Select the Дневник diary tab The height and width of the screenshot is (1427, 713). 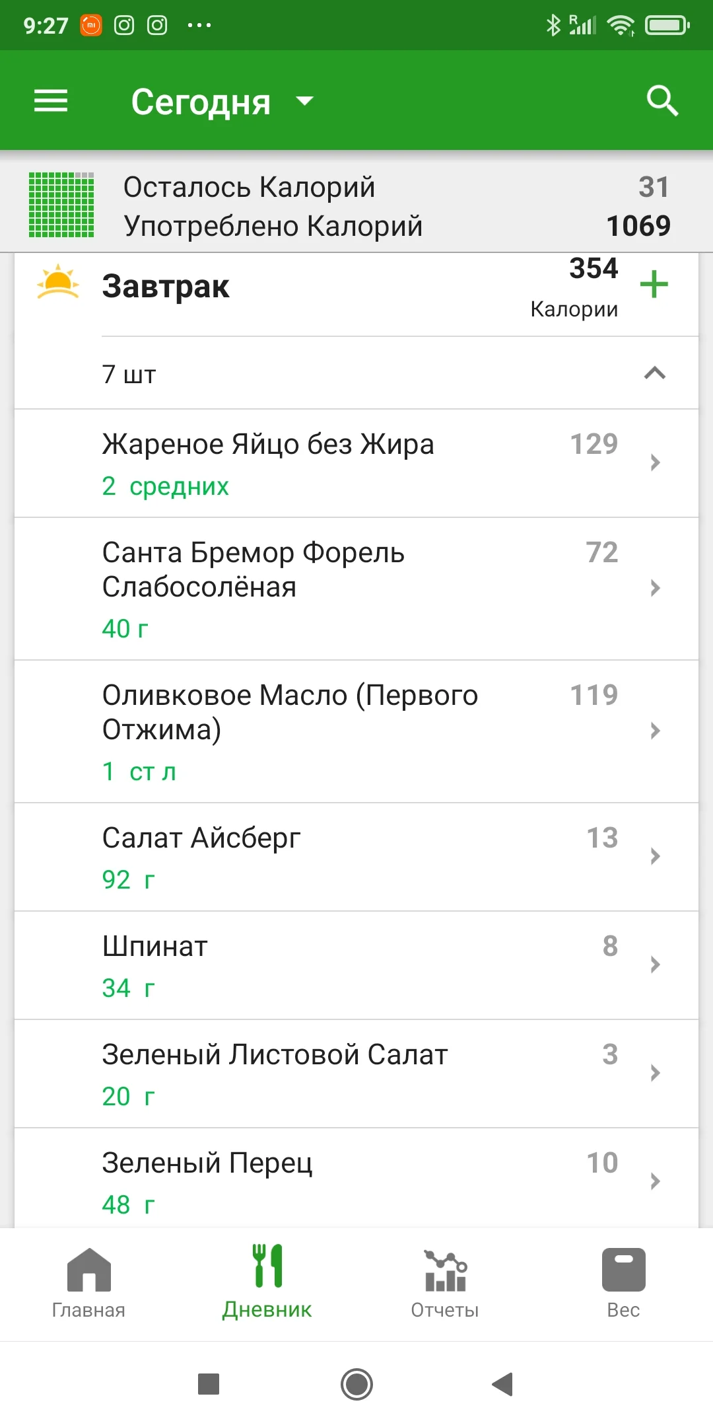[x=267, y=1283]
